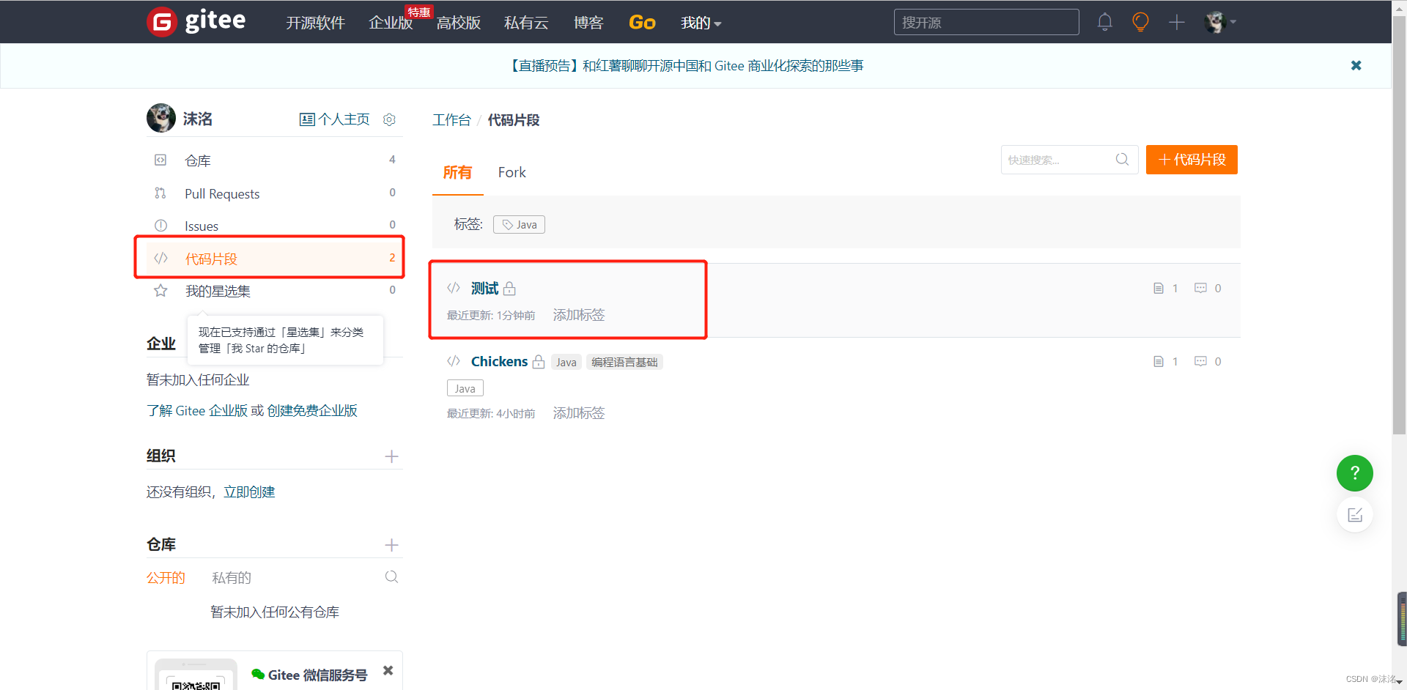This screenshot has height=690, width=1407.
Task: Open the Chickens snippet
Action: (x=499, y=361)
